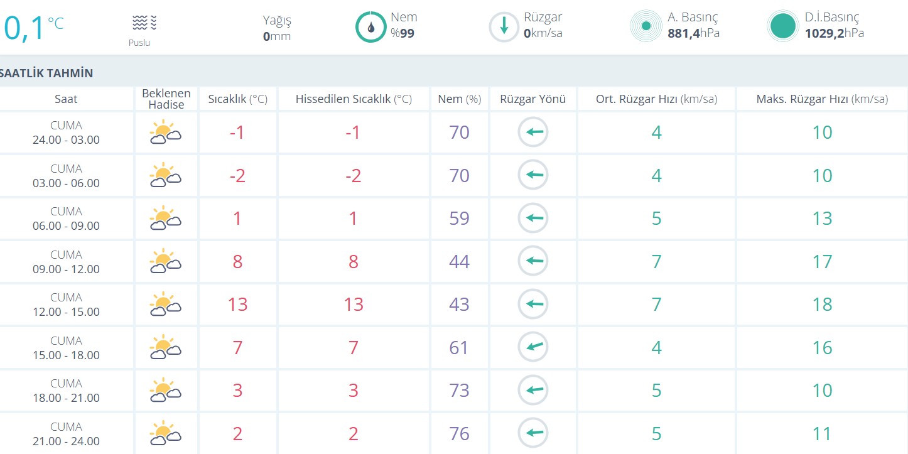Click the A. Basınç pressure ring icon
Screen dimensions: 908x454
(x=646, y=26)
